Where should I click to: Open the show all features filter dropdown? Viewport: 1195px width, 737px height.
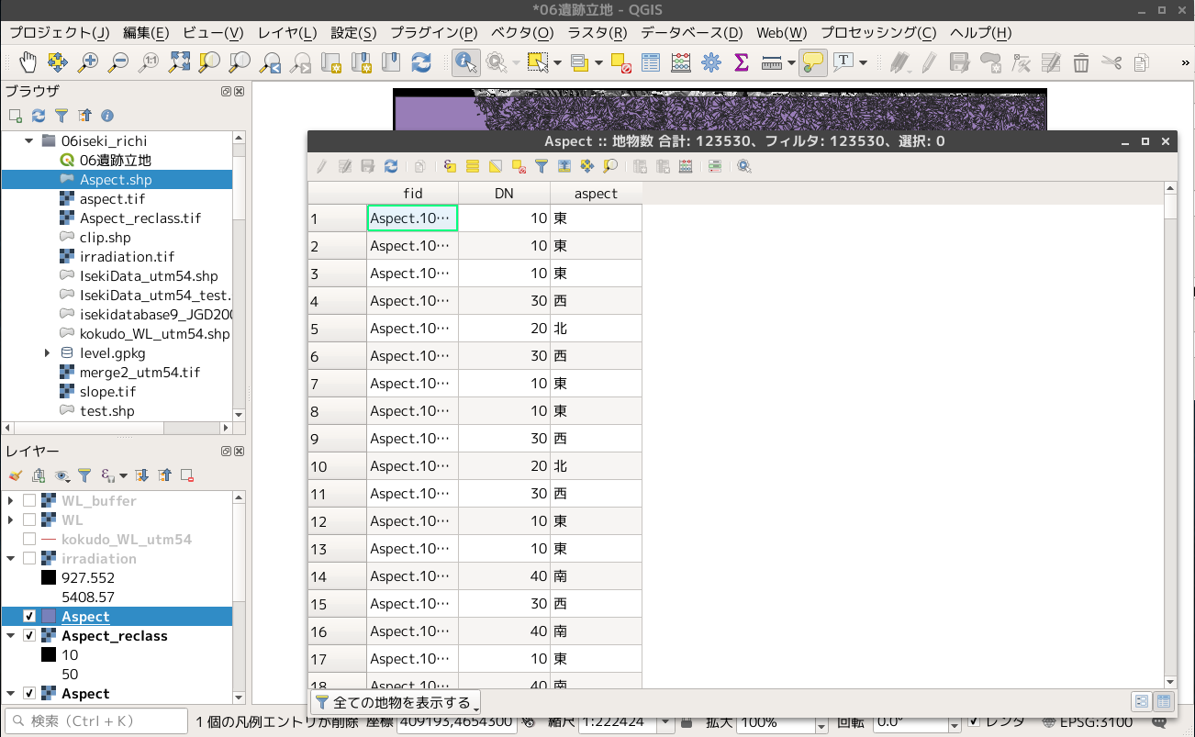point(396,703)
